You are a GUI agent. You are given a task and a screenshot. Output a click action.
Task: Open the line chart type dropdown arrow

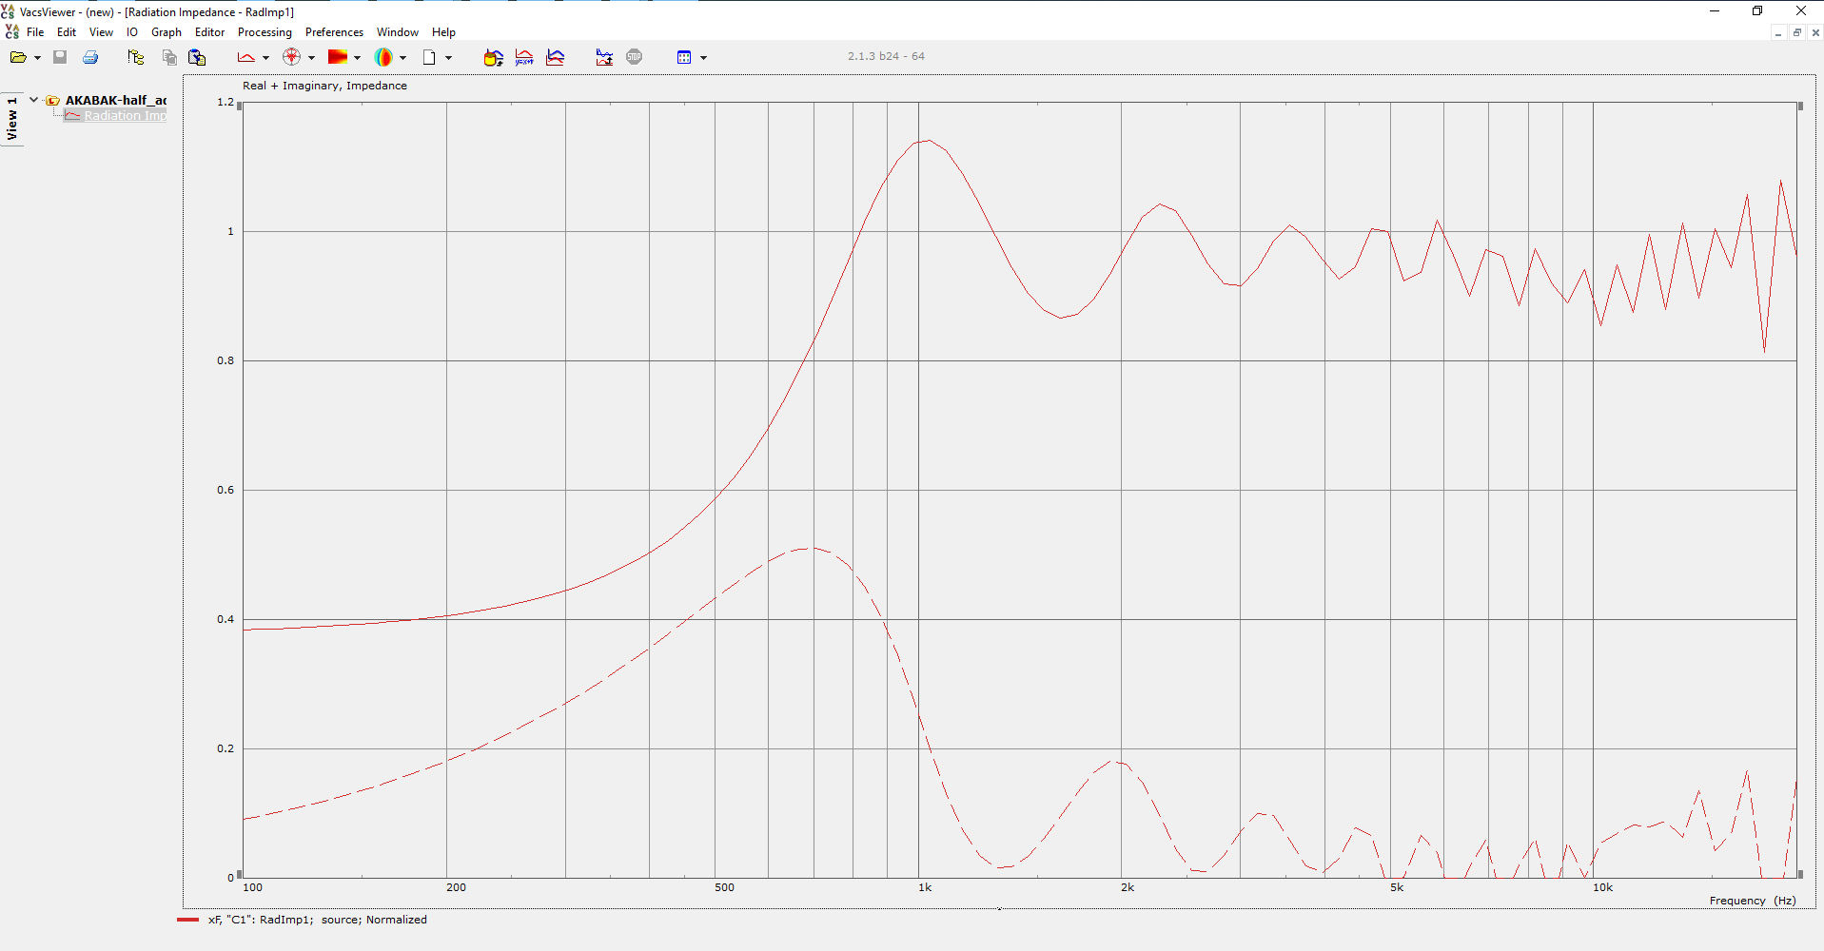tap(265, 58)
